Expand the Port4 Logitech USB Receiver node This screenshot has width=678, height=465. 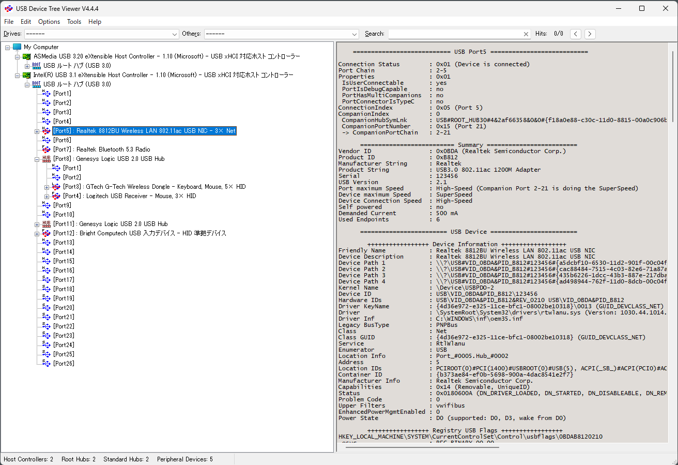click(x=47, y=196)
